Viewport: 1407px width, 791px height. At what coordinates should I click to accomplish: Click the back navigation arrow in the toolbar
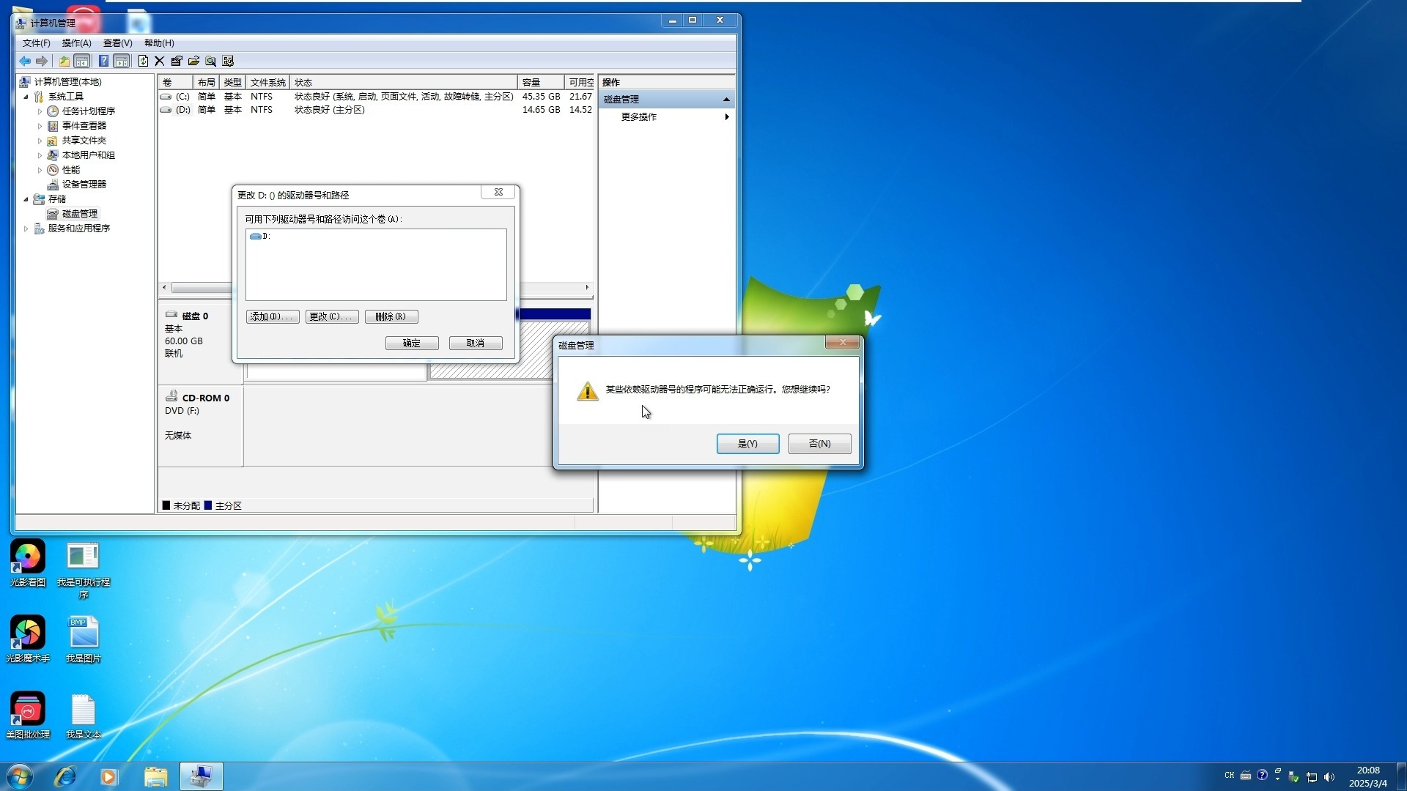coord(24,61)
